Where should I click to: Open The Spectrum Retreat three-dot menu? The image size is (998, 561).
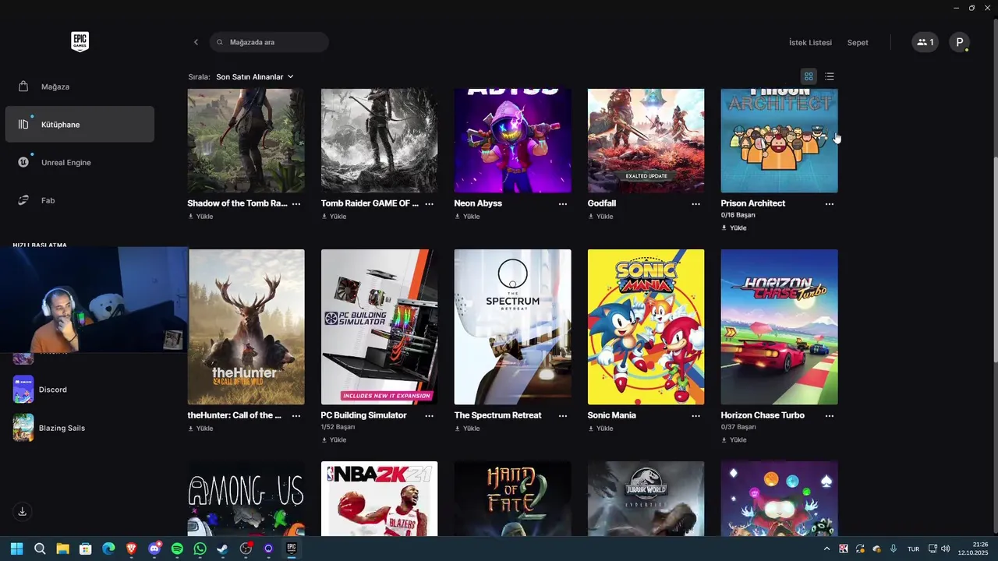click(x=563, y=415)
